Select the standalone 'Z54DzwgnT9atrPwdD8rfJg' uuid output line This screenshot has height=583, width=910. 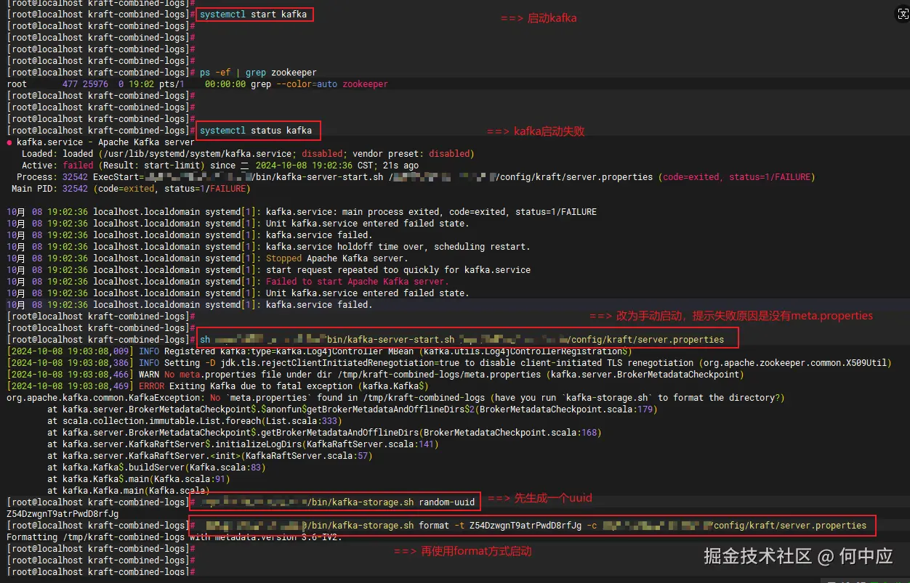pyautogui.click(x=63, y=514)
